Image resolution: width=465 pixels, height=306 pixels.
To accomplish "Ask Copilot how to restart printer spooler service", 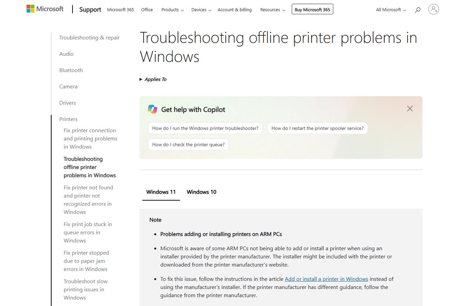I will (317, 128).
